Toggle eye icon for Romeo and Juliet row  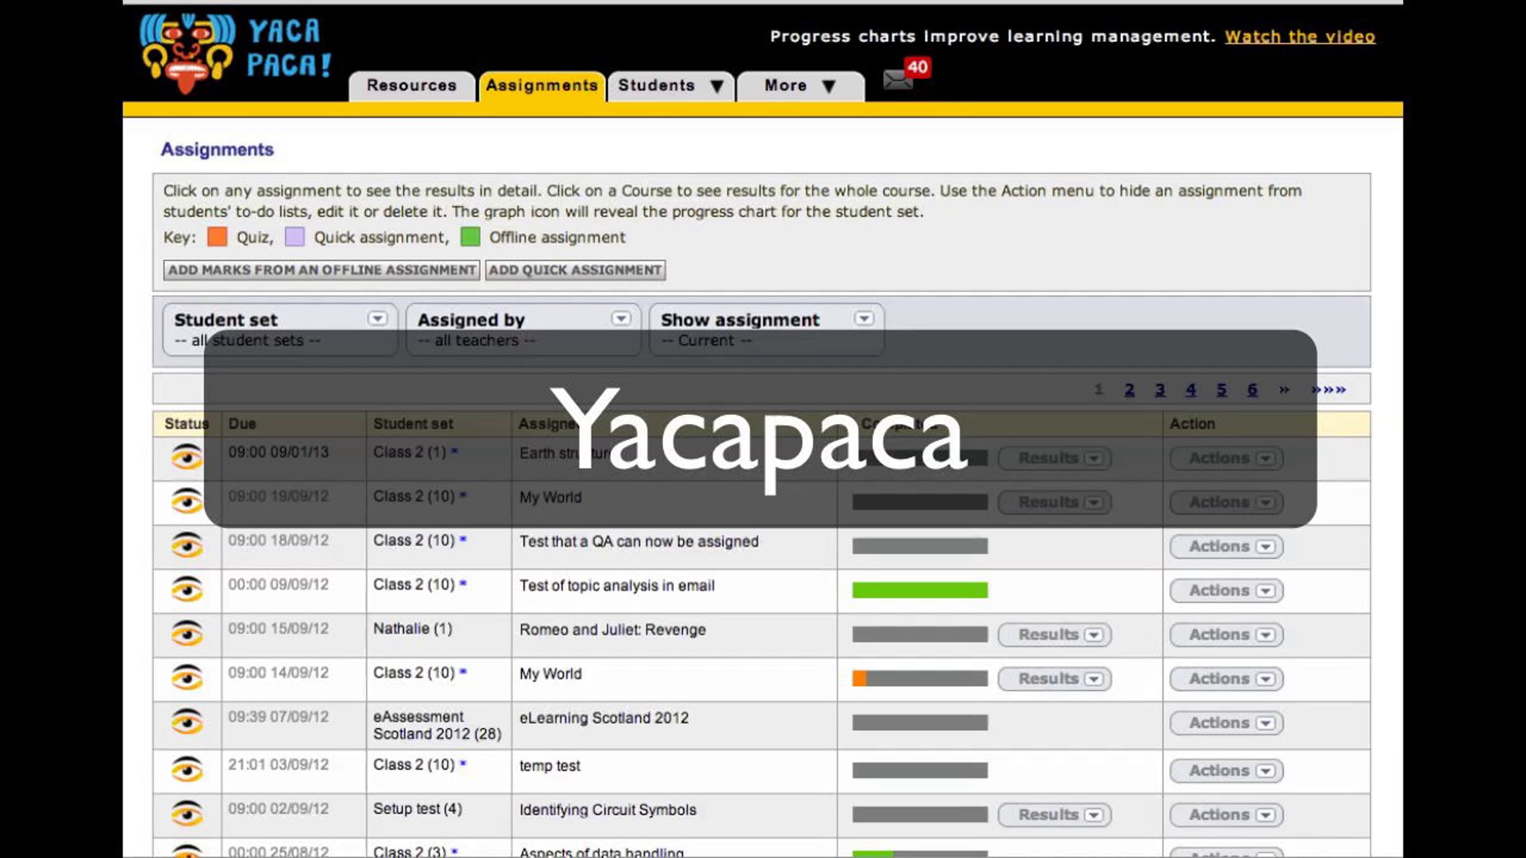tap(186, 634)
